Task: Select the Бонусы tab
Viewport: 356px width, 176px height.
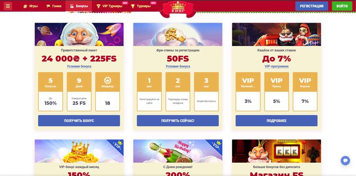Action: 79,6
